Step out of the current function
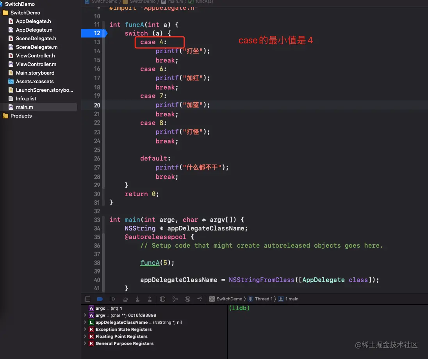 click(150, 299)
